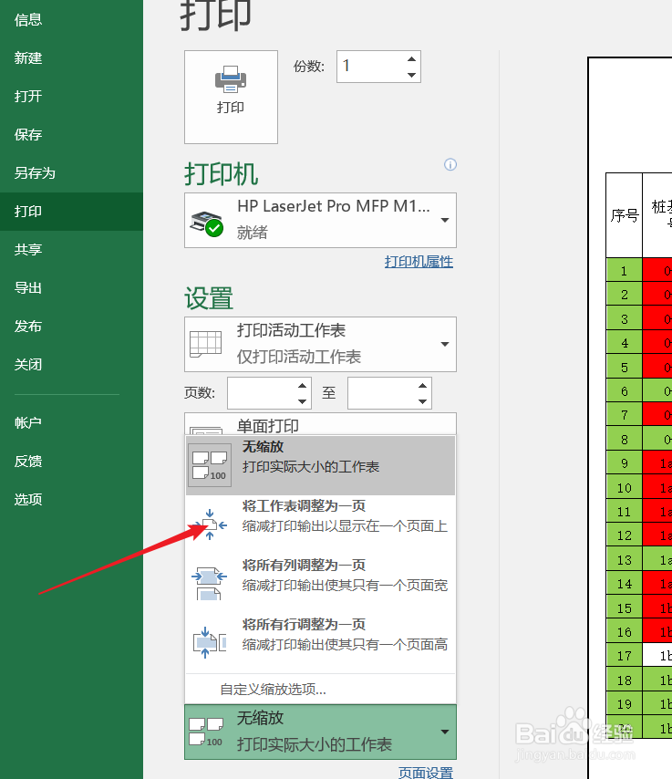Screen dimensions: 672x779
Task: Click preview row number 10
Action: (625, 488)
